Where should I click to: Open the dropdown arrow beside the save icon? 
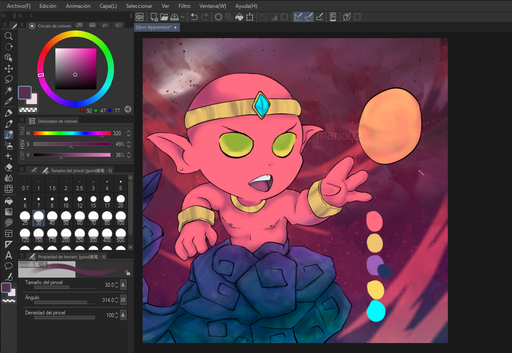(x=183, y=17)
